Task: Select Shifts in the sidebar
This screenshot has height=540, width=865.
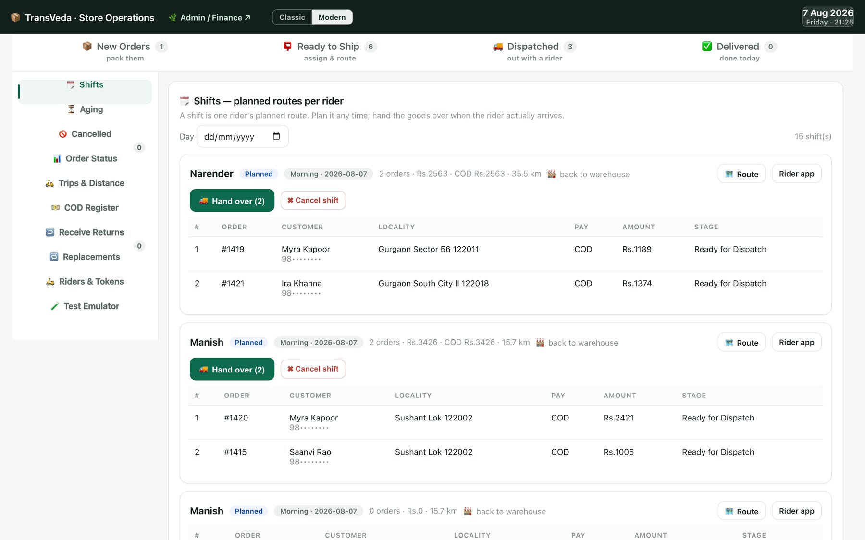Action: click(x=85, y=91)
